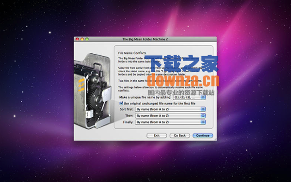Screen dimensions: 291x182
Task: Uncheck 'Use original unchanged file name' checkbox
Action: click(121, 103)
